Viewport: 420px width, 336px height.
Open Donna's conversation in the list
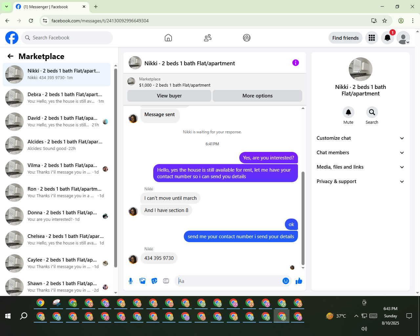[57, 216]
